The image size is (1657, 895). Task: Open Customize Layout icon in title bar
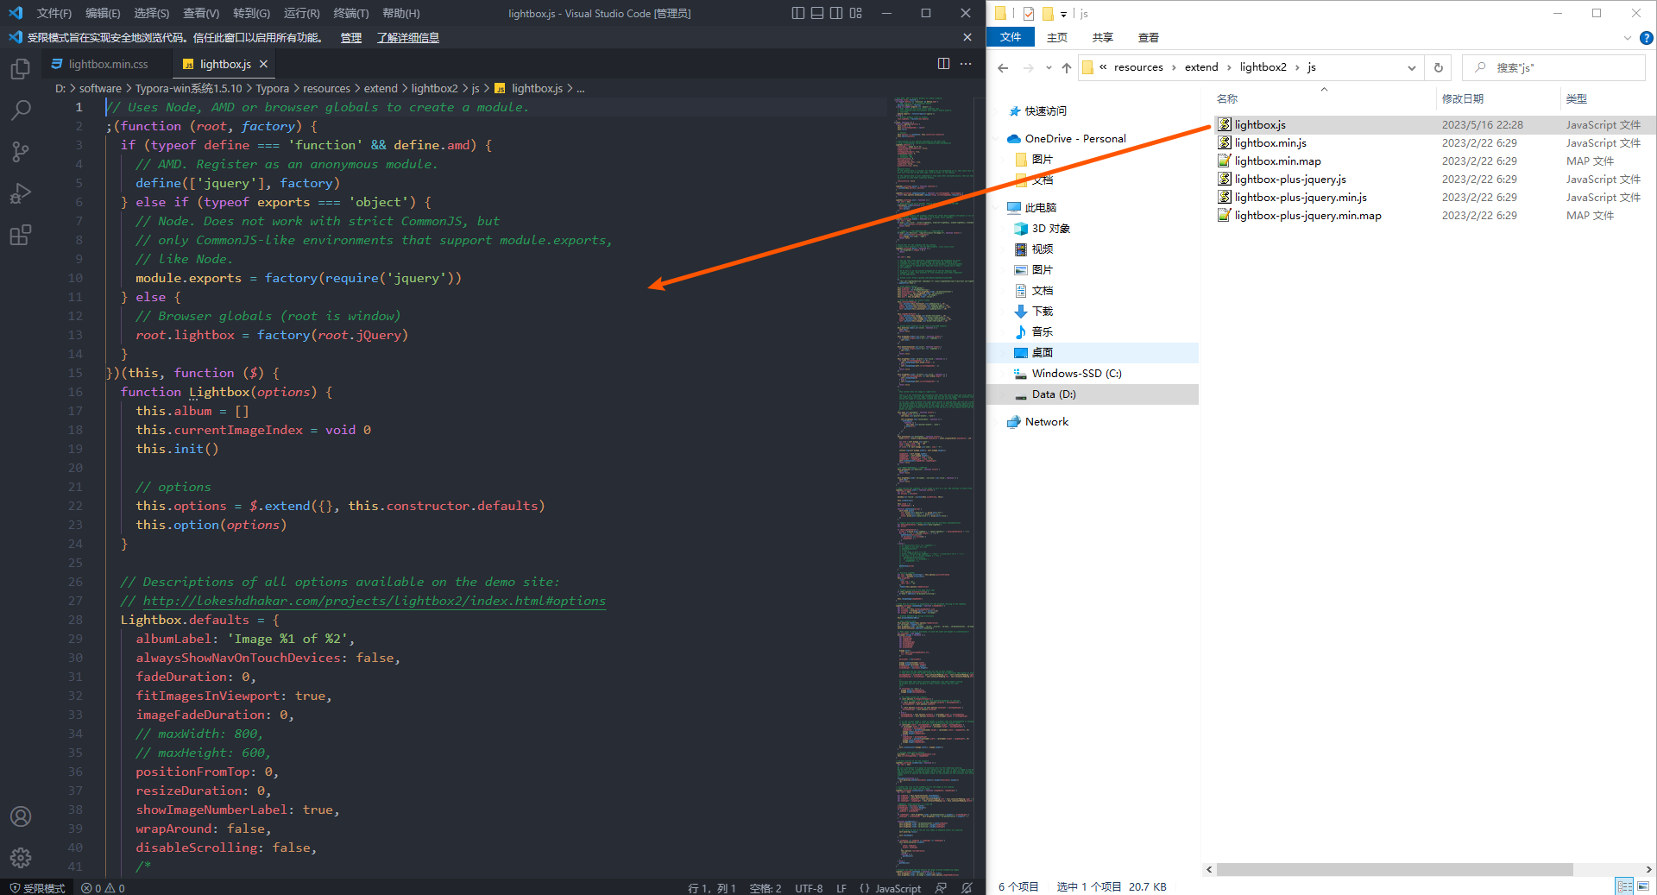click(x=855, y=13)
